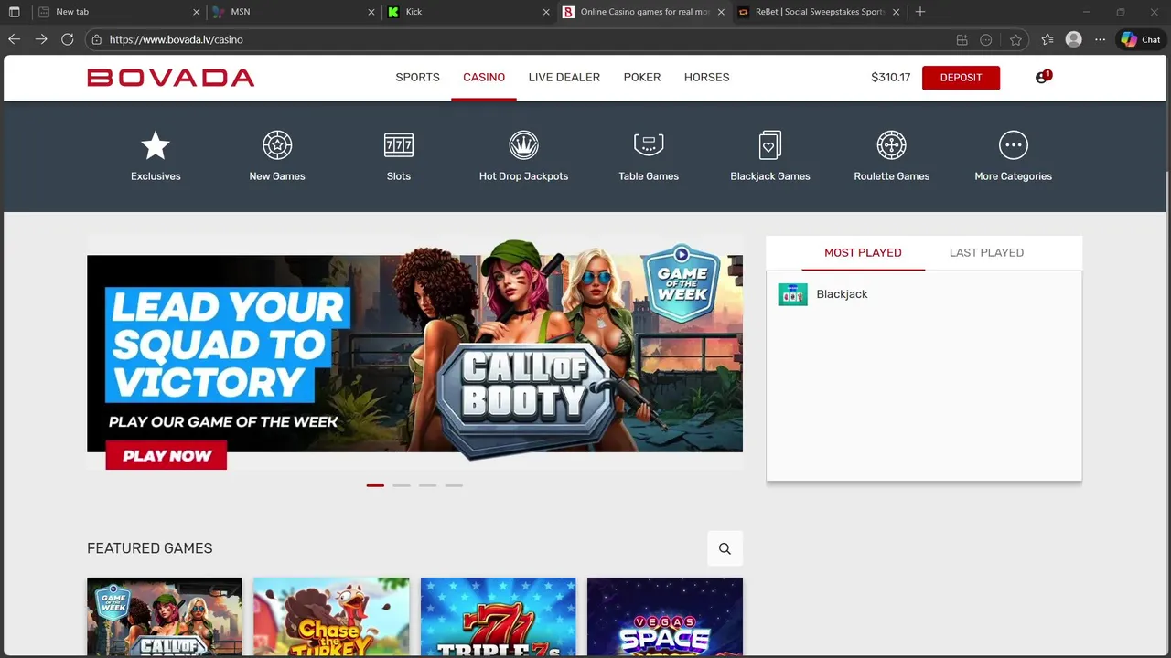
Task: Select the third carousel slide indicator
Action: point(427,485)
